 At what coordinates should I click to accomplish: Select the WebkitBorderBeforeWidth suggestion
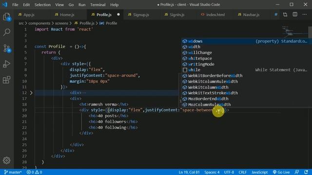(x=247, y=76)
